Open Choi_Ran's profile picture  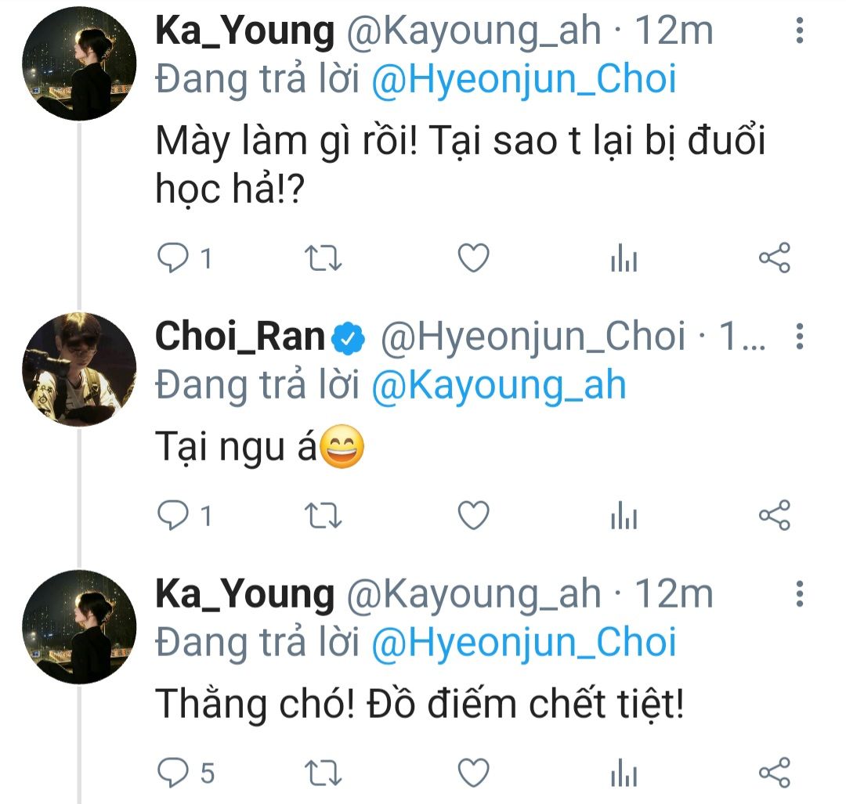(79, 370)
